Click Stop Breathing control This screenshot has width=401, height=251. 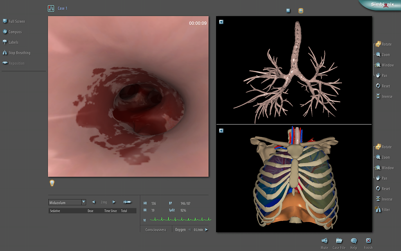(16, 53)
